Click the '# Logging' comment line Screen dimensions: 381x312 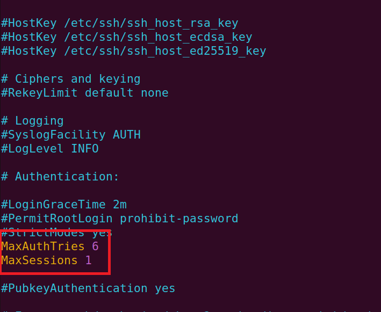tap(32, 121)
